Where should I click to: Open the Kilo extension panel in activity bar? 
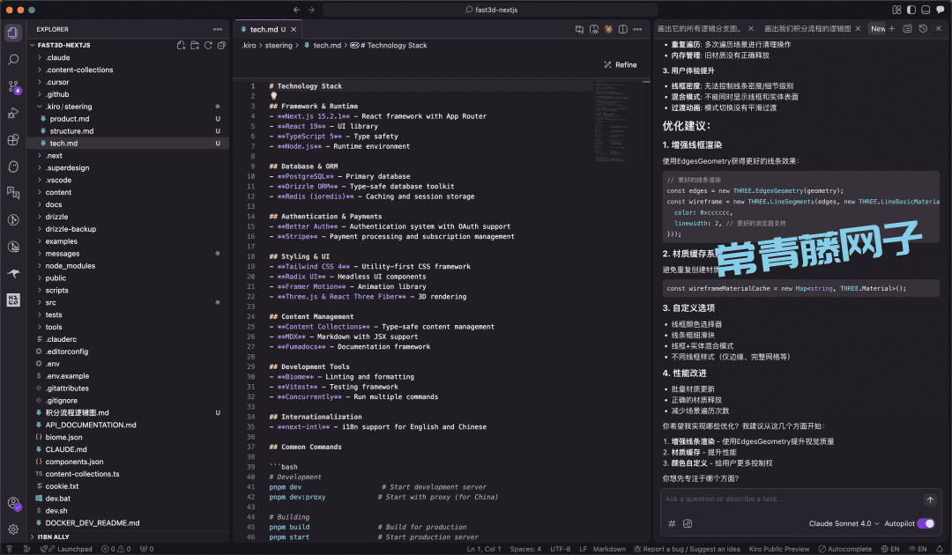coord(13,300)
